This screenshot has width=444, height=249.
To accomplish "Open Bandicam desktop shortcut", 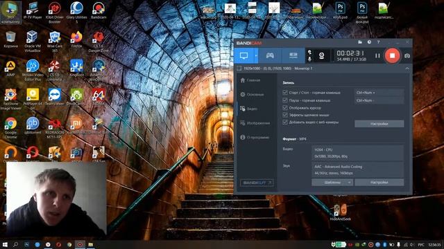I will tap(99, 11).
